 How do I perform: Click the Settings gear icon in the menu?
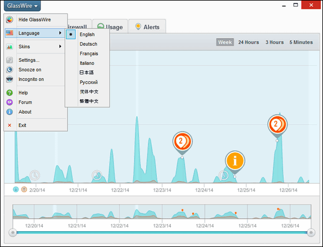point(9,60)
